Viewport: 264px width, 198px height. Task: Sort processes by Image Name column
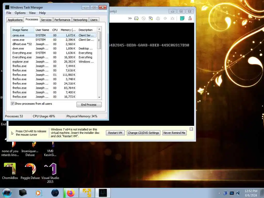tap(23, 30)
